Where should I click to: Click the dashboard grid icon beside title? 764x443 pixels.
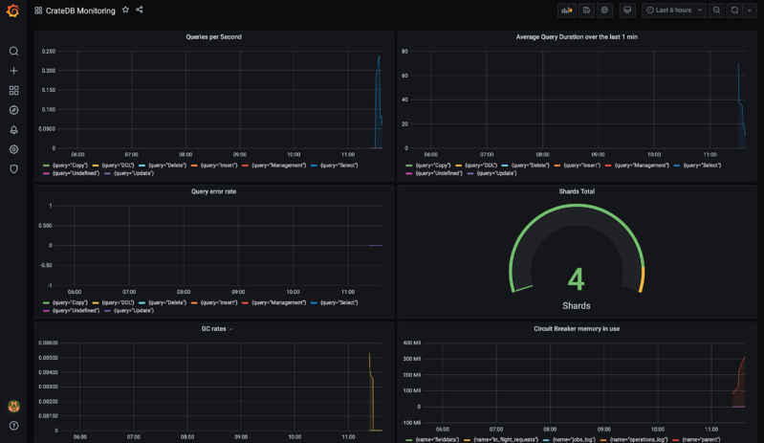pos(38,11)
